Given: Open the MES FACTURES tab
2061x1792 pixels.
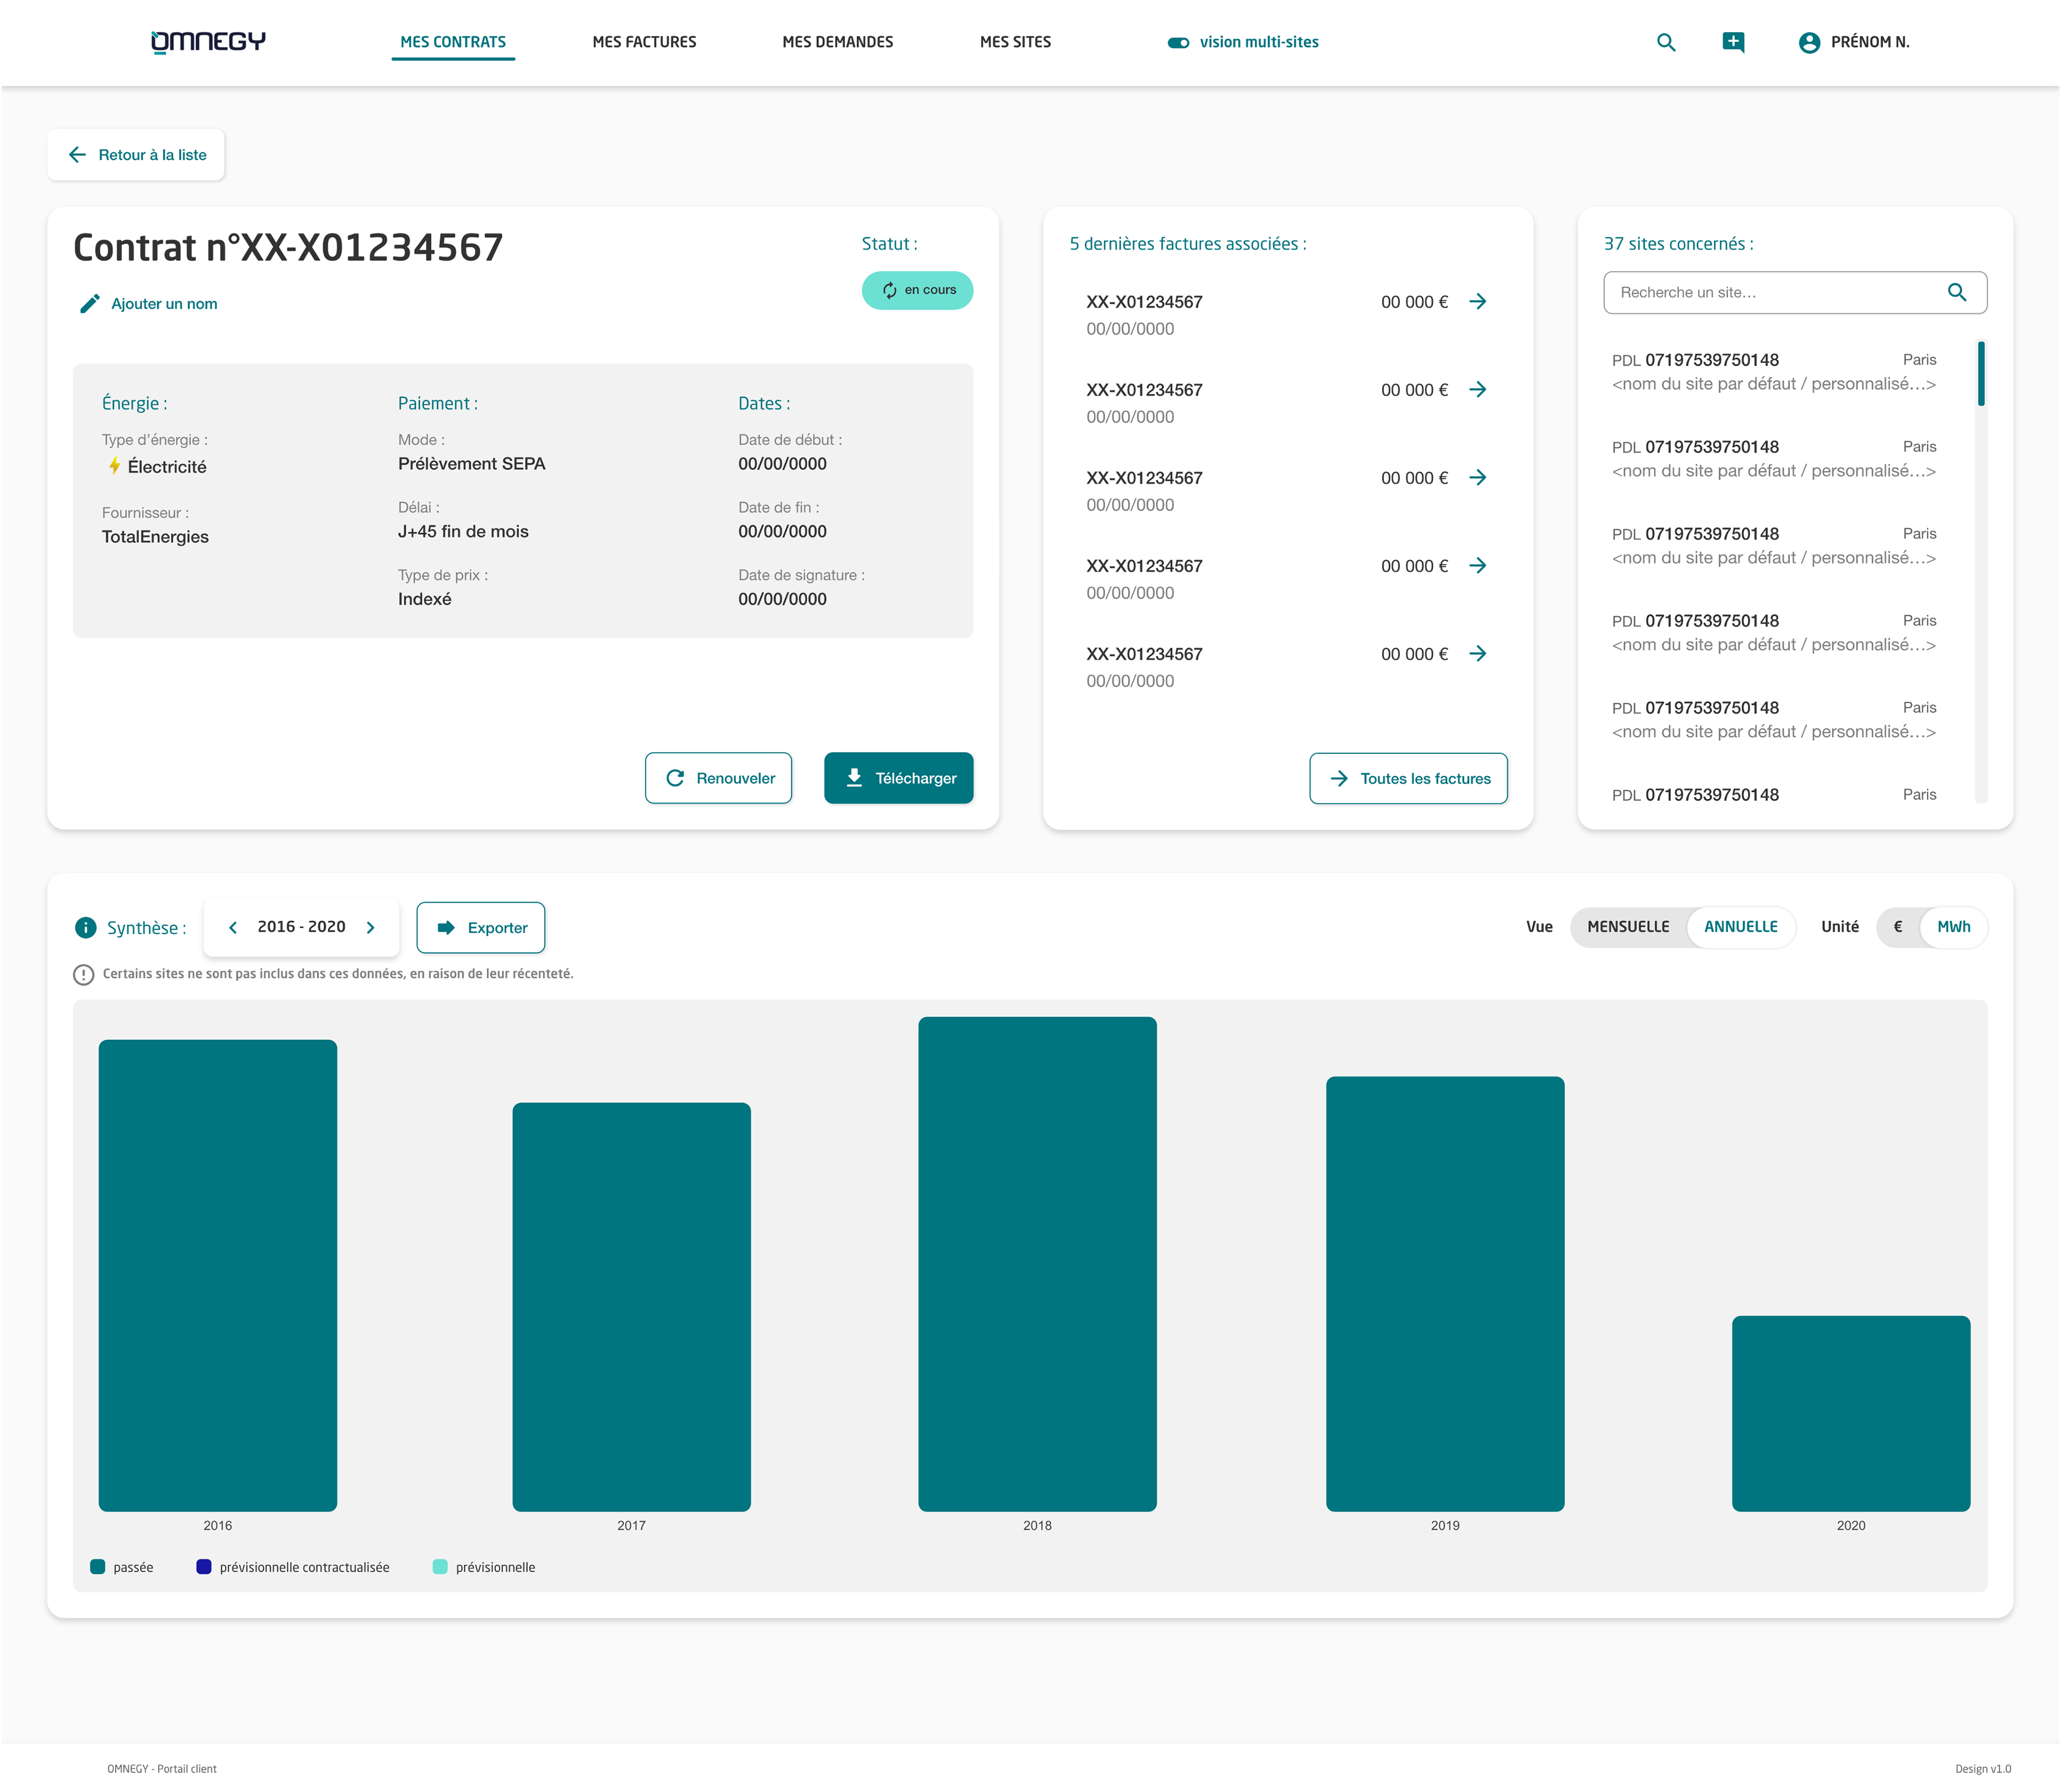Looking at the screenshot, I should [x=644, y=42].
